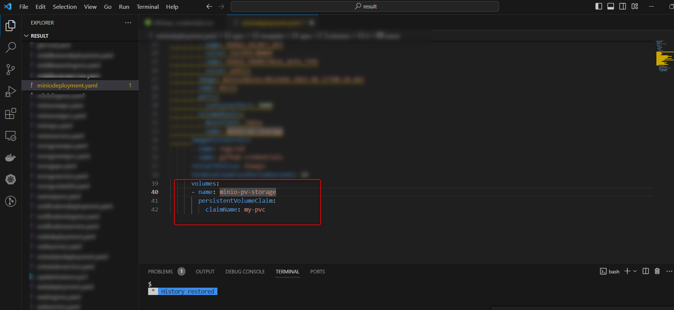Open the terminal panel more actions menu
This screenshot has height=310, width=674.
pos(669,271)
